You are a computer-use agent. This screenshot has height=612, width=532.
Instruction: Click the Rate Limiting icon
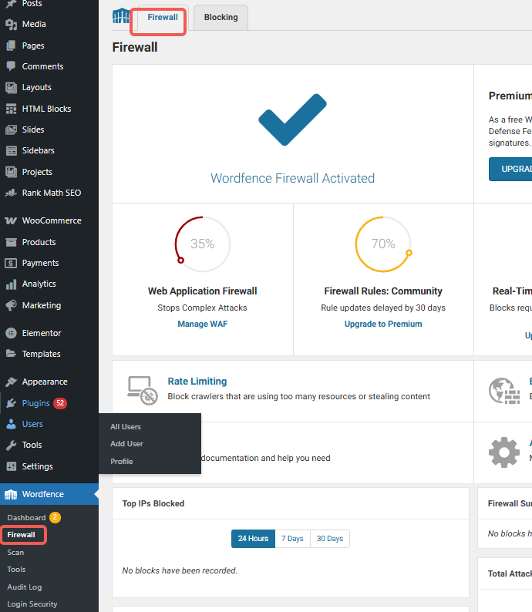point(142,389)
